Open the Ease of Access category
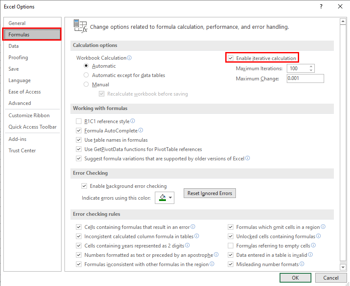350x286 pixels. tap(32, 92)
